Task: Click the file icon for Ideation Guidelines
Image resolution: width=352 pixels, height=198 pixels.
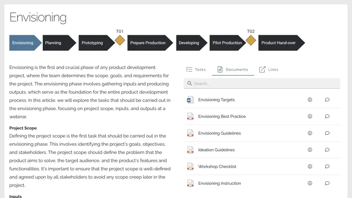Action: tap(190, 150)
